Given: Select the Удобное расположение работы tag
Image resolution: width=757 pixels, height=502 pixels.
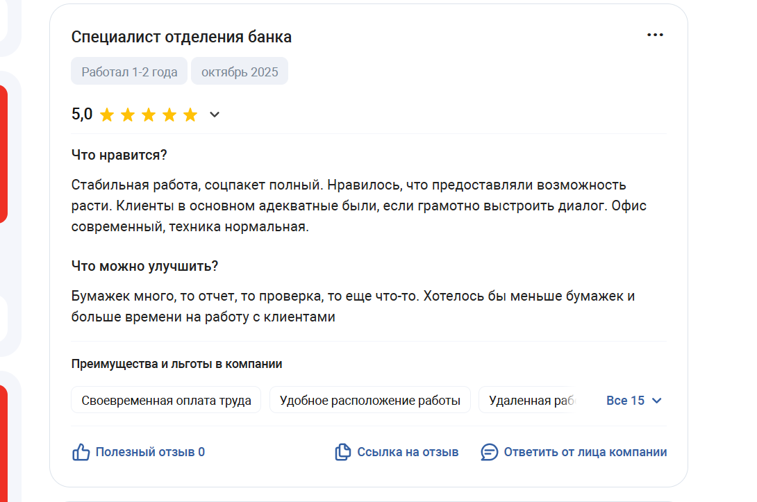Looking at the screenshot, I should coord(369,401).
